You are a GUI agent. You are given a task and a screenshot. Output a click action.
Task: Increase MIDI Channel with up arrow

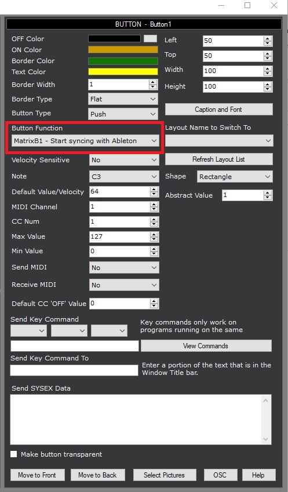pyautogui.click(x=154, y=204)
